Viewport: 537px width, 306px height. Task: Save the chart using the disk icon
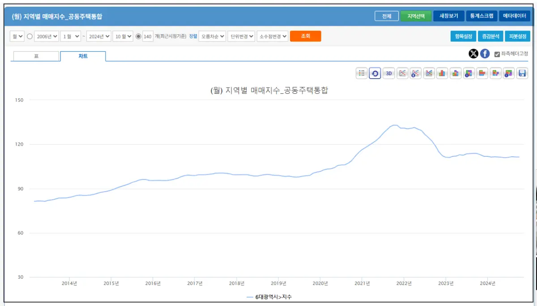click(523, 73)
